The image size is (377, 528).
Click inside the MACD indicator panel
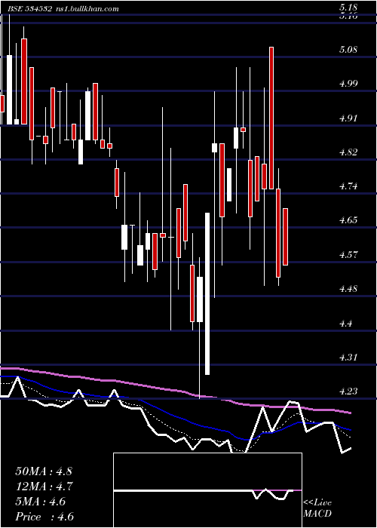207,490
